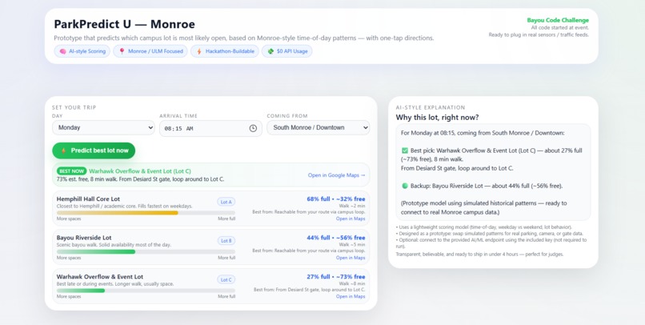The image size is (645, 325).
Task: Click the Warhawk Overflow & Event Lot (Lot C) heading
Action: [x=140, y=171]
